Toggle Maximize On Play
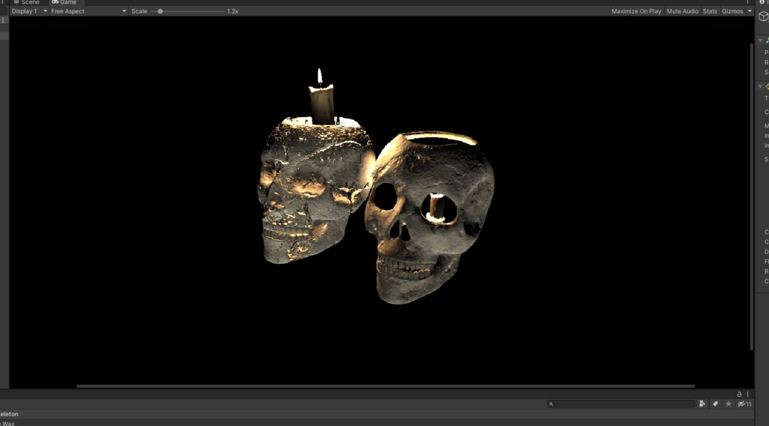Screen dimensions: 769x426 point(636,11)
